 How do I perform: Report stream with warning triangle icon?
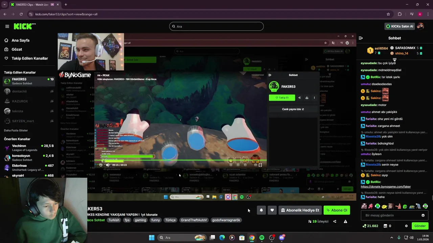(345, 221)
